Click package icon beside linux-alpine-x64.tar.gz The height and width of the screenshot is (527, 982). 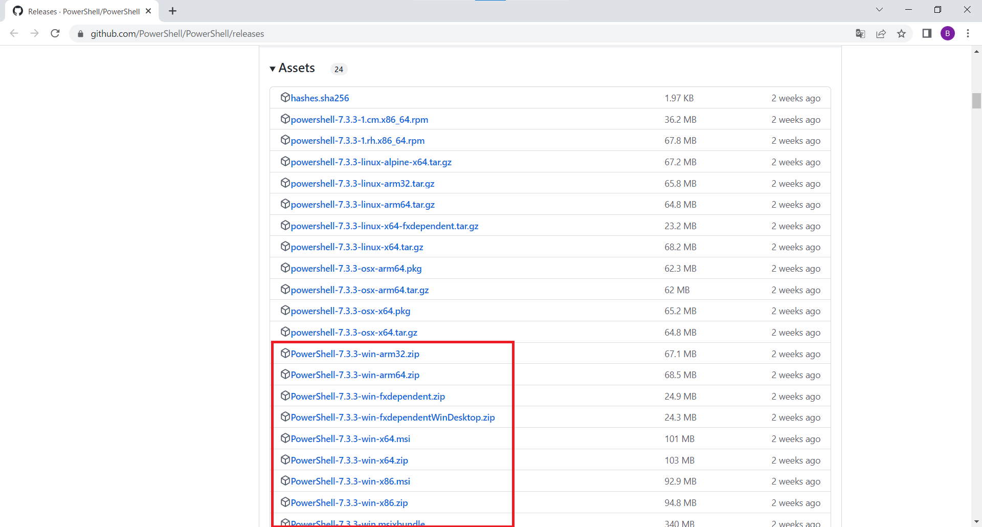click(285, 161)
